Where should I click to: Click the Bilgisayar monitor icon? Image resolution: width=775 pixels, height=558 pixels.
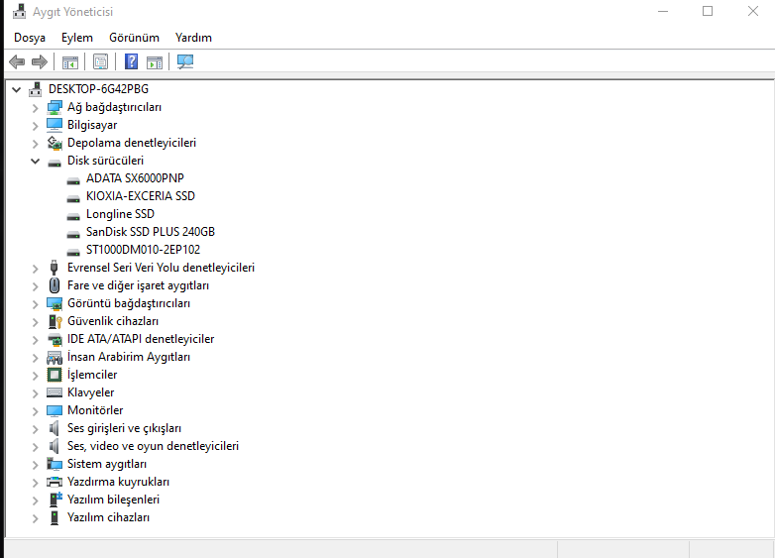coord(55,125)
